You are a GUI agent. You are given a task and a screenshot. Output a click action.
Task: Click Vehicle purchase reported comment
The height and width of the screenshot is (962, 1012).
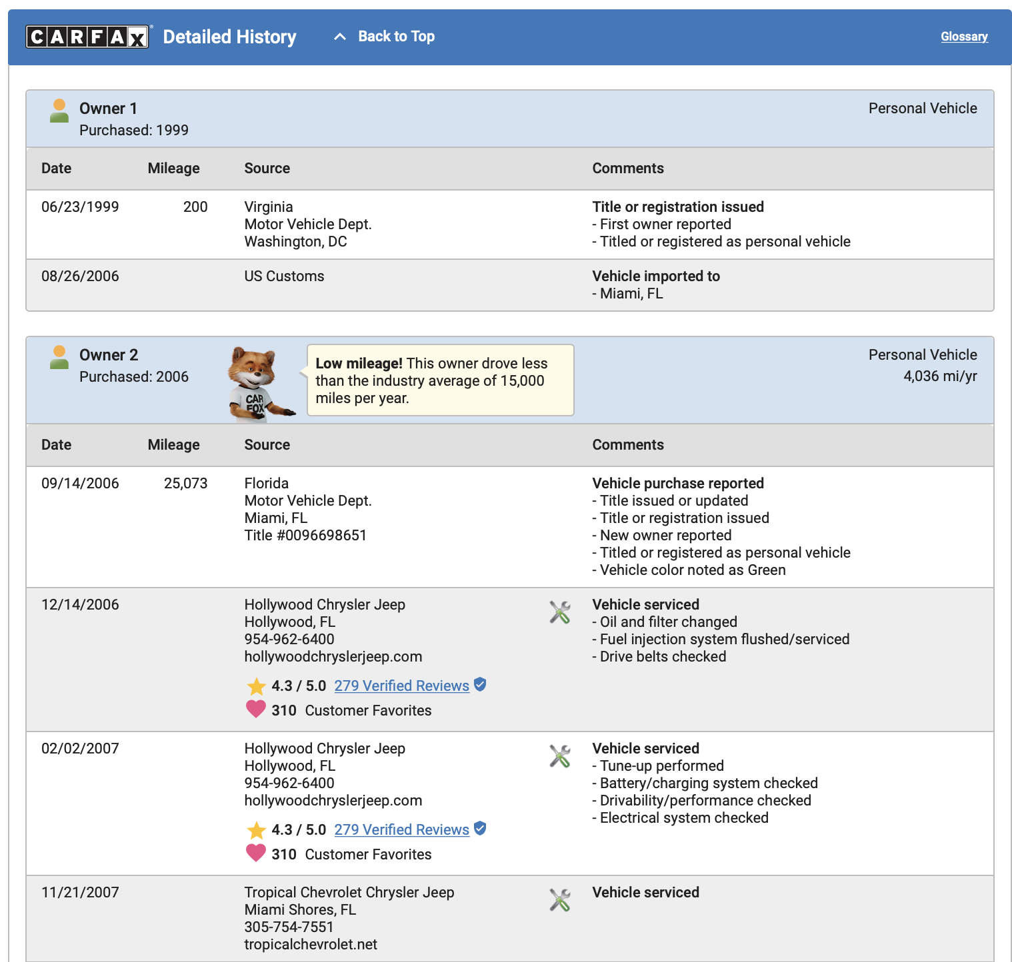[x=678, y=483]
